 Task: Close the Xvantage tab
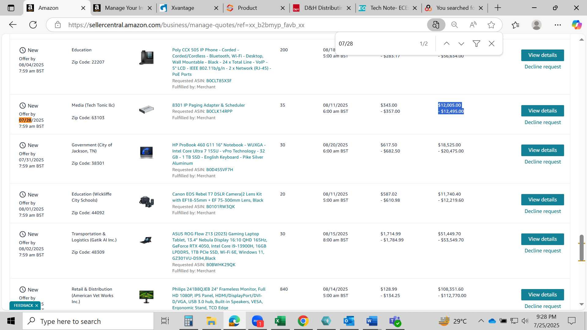(216, 8)
